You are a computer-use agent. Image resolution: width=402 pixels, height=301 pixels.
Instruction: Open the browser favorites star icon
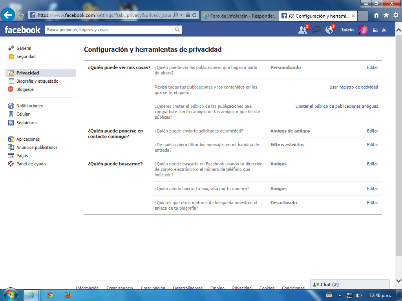click(x=386, y=15)
